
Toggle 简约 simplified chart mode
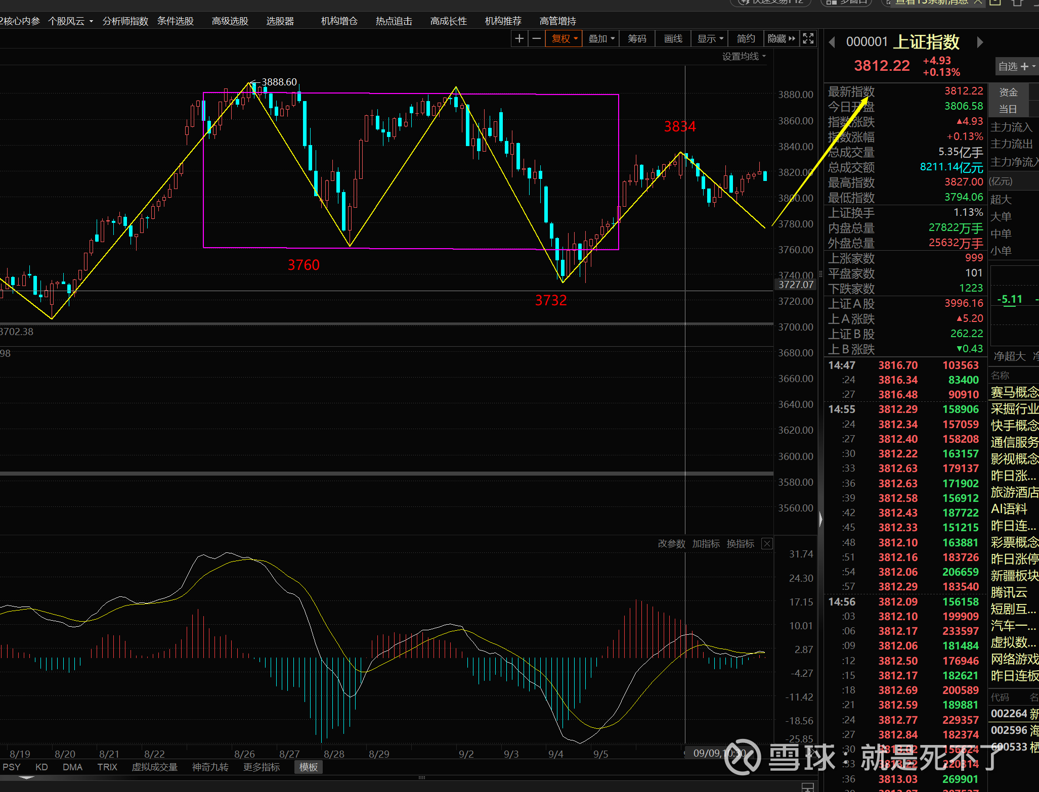coord(746,38)
